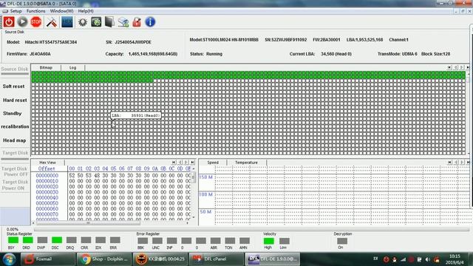
Task: Open the Window(W) menu
Action: (x=61, y=11)
